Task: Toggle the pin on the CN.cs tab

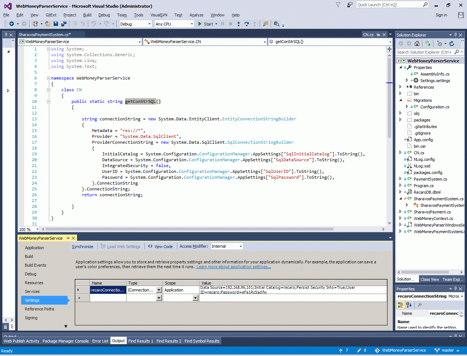Action: click(x=378, y=35)
